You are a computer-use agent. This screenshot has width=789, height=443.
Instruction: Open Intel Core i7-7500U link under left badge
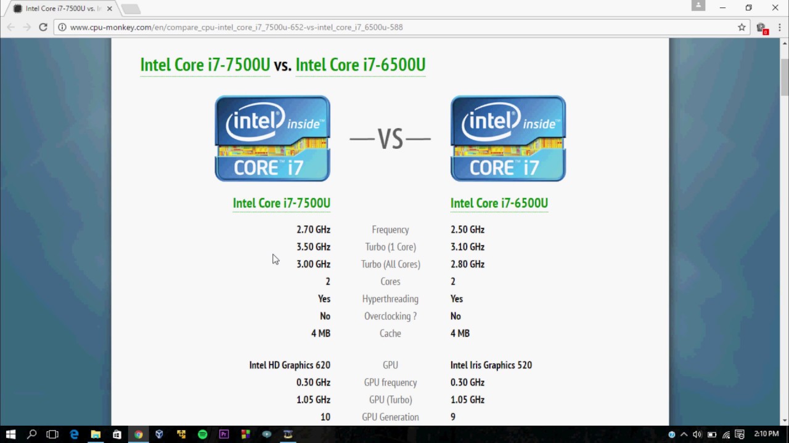(282, 203)
